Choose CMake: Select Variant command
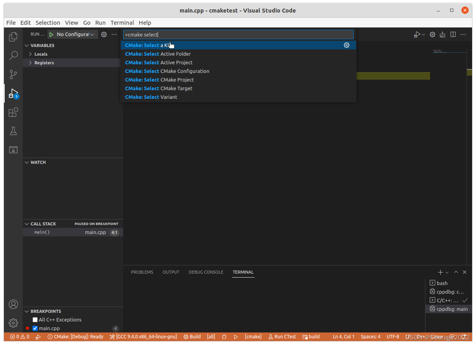The height and width of the screenshot is (345, 476). [x=238, y=97]
